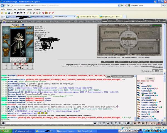Open the Правка menu
The image size is (167, 133).
[9, 9]
